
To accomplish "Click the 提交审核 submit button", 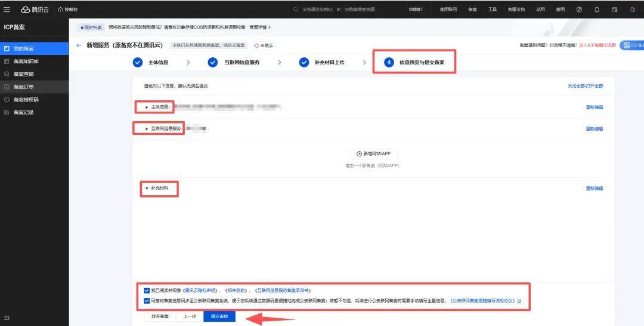I will pos(219,316).
